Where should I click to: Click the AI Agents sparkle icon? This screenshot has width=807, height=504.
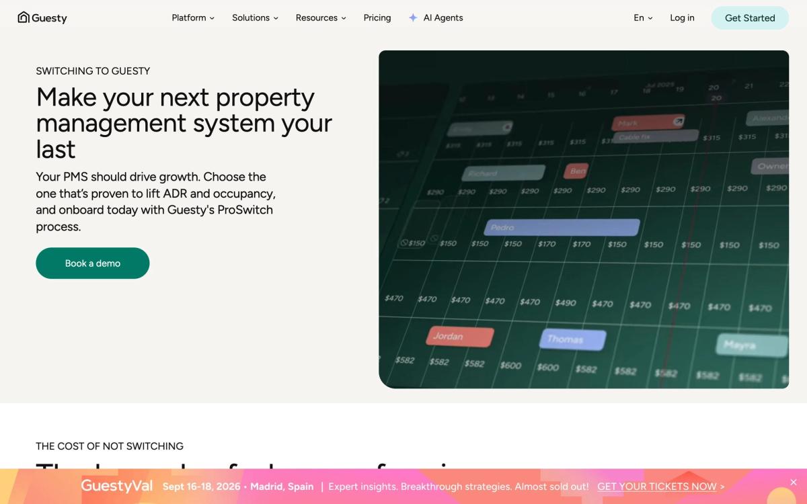[413, 18]
